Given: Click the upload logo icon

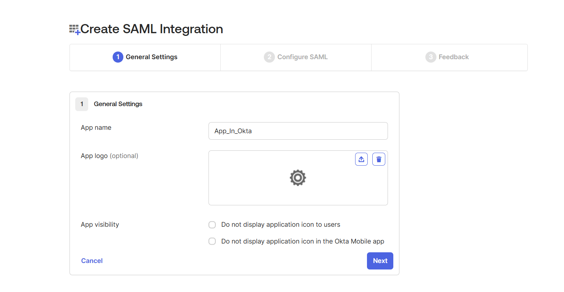Looking at the screenshot, I should (x=361, y=159).
